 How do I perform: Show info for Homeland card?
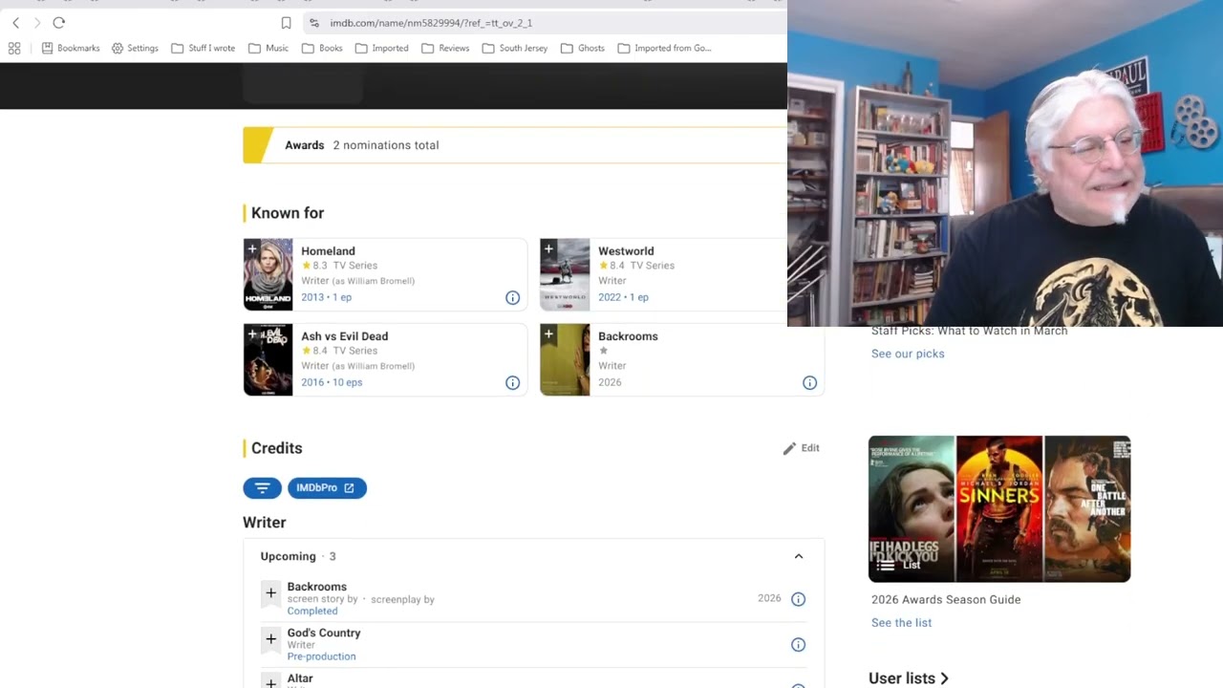click(513, 298)
